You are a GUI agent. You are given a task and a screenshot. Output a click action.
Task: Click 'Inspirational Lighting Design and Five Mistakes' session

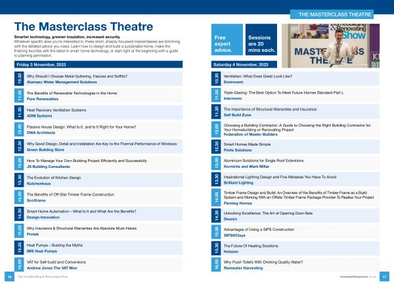280,177
